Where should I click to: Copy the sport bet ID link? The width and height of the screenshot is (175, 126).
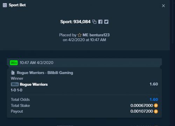click(94, 22)
